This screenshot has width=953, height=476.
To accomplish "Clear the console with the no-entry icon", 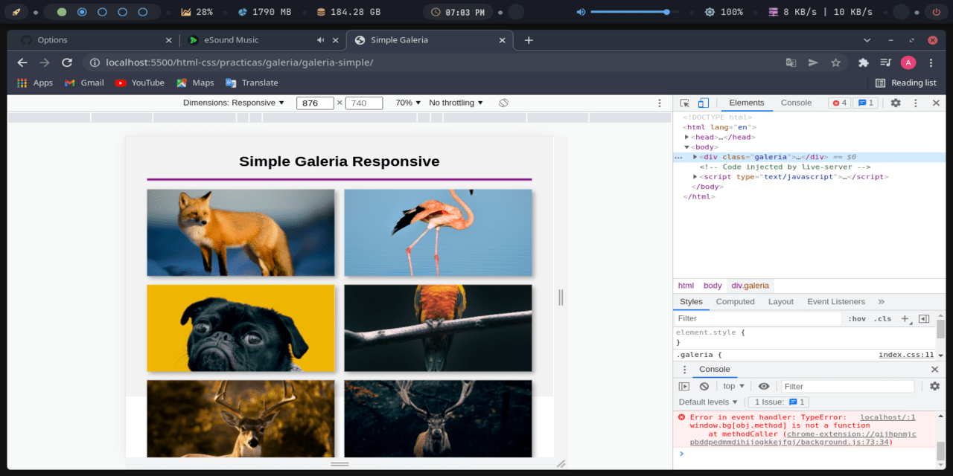I will [x=704, y=385].
